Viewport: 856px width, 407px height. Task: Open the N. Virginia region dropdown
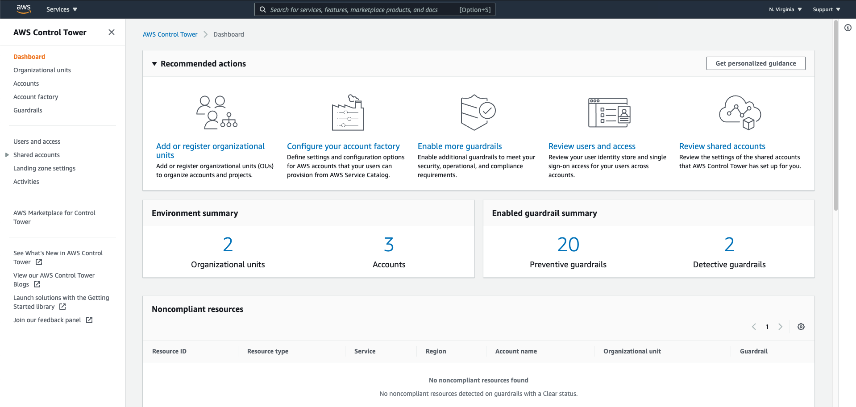(x=785, y=9)
